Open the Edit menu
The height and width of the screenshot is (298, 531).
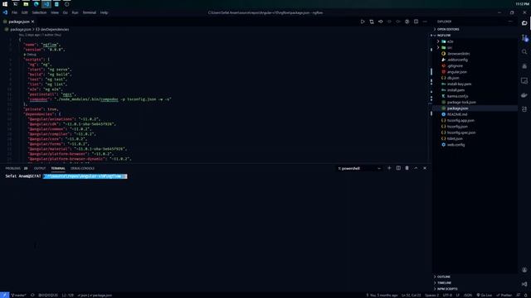click(x=25, y=12)
